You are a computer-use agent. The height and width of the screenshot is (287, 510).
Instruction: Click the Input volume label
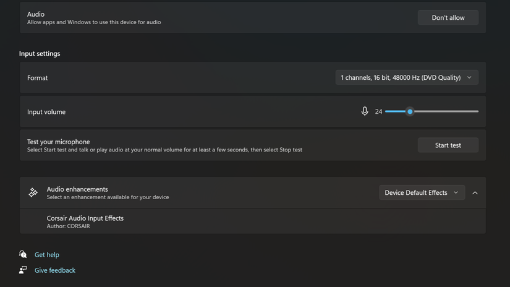(x=46, y=112)
